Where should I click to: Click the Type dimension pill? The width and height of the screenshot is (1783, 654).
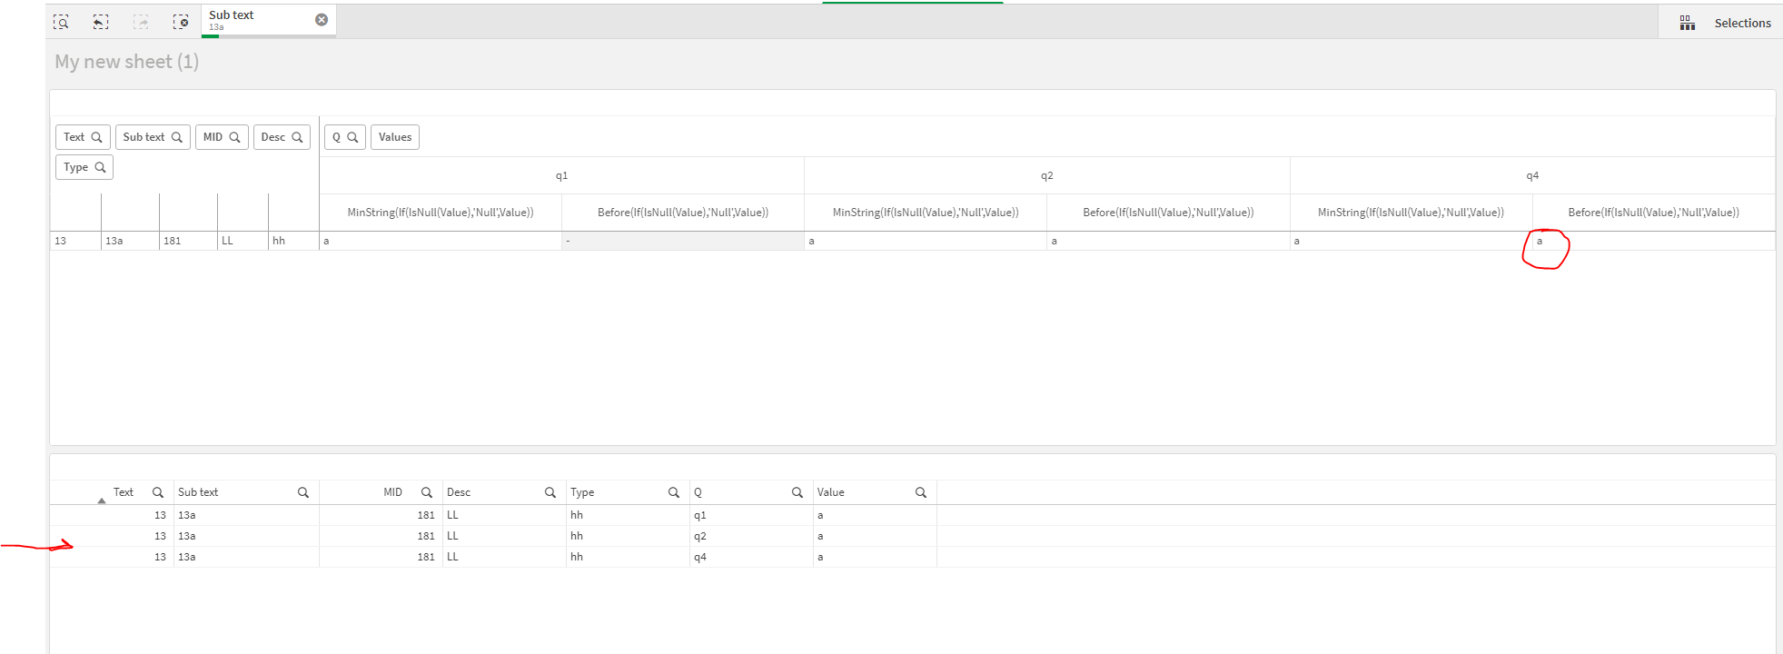76,167
